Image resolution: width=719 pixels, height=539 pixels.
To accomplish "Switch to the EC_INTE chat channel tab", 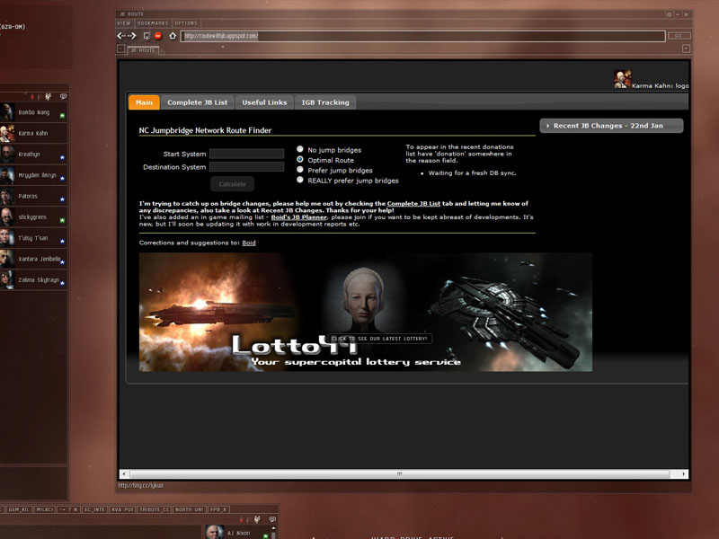I will coord(95,509).
